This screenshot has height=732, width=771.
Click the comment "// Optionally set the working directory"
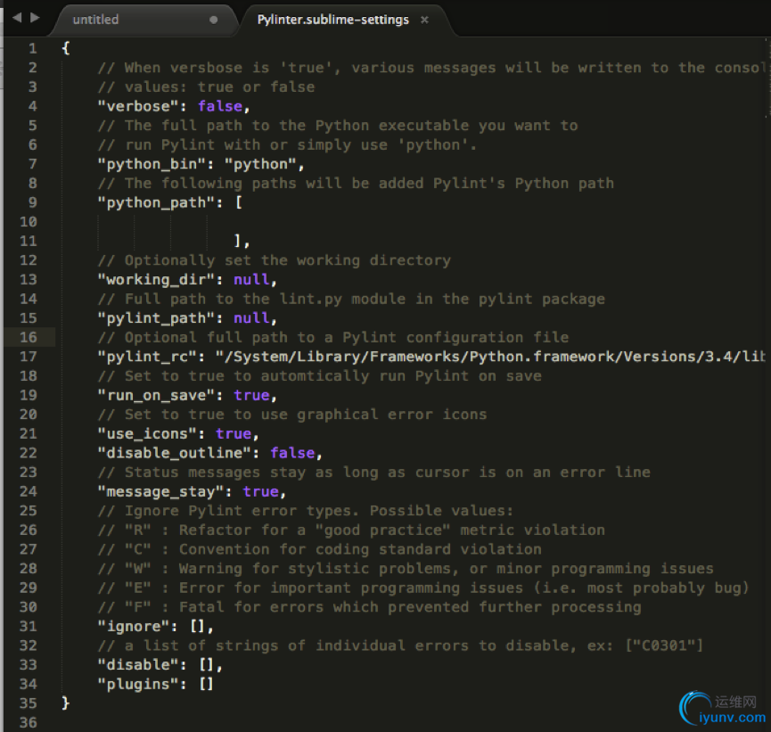pos(275,260)
